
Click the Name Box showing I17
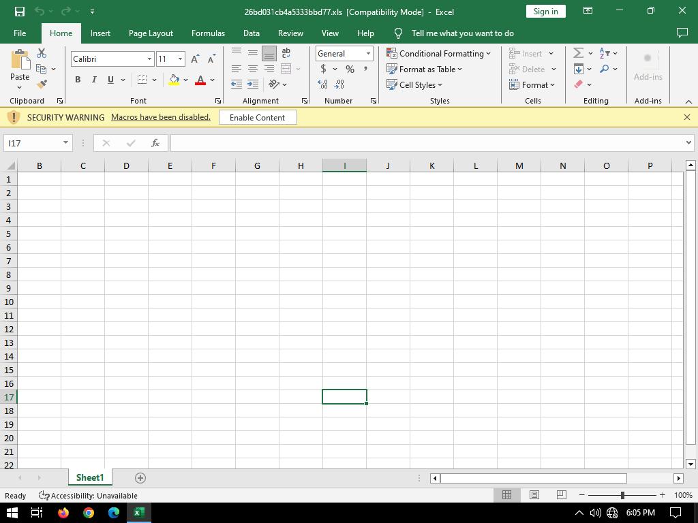point(33,143)
